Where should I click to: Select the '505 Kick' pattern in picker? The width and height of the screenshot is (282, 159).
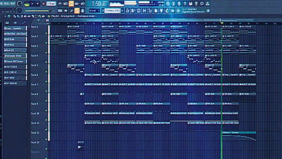click(x=15, y=45)
